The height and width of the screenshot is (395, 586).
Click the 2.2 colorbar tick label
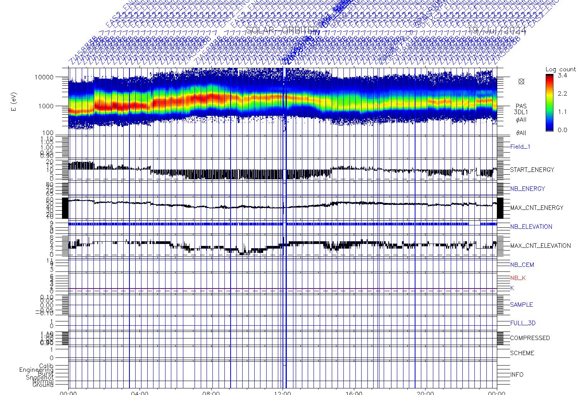[x=562, y=94]
